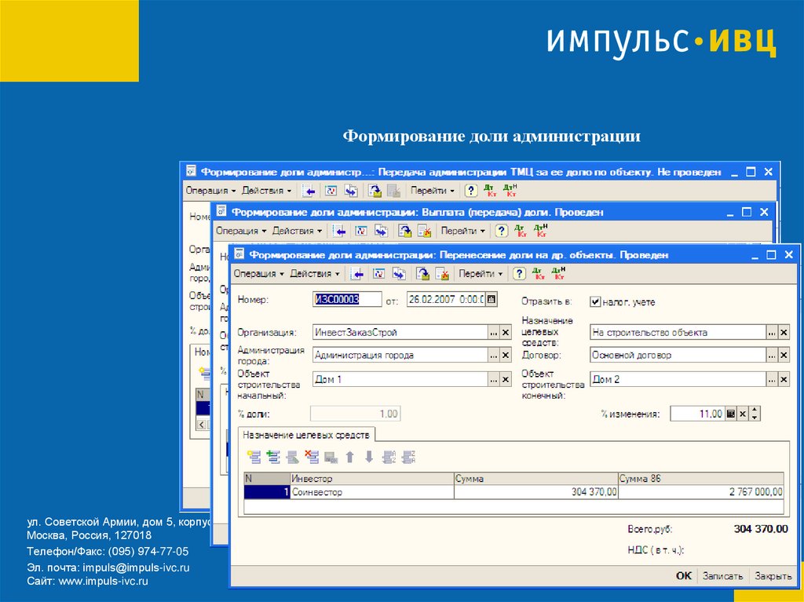Clear the Организация field with its X button
The image size is (804, 602).
pyautogui.click(x=506, y=332)
